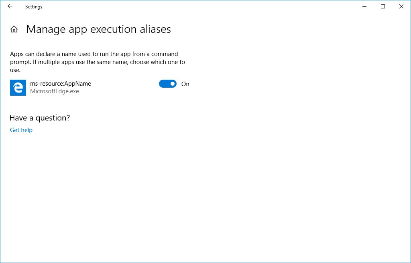Click the MicrosoftEdge.exe alias name
This screenshot has width=411, height=263.
pyautogui.click(x=55, y=91)
